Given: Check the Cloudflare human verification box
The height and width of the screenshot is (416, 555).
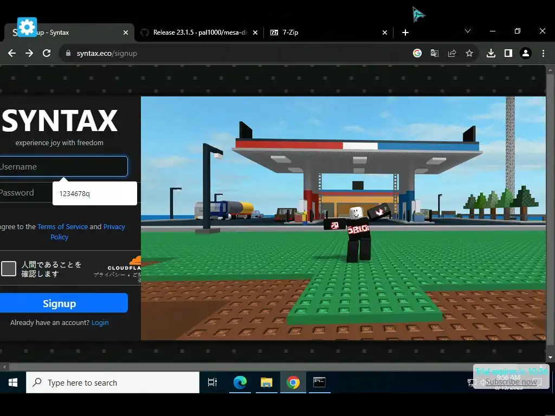Looking at the screenshot, I should [9, 269].
